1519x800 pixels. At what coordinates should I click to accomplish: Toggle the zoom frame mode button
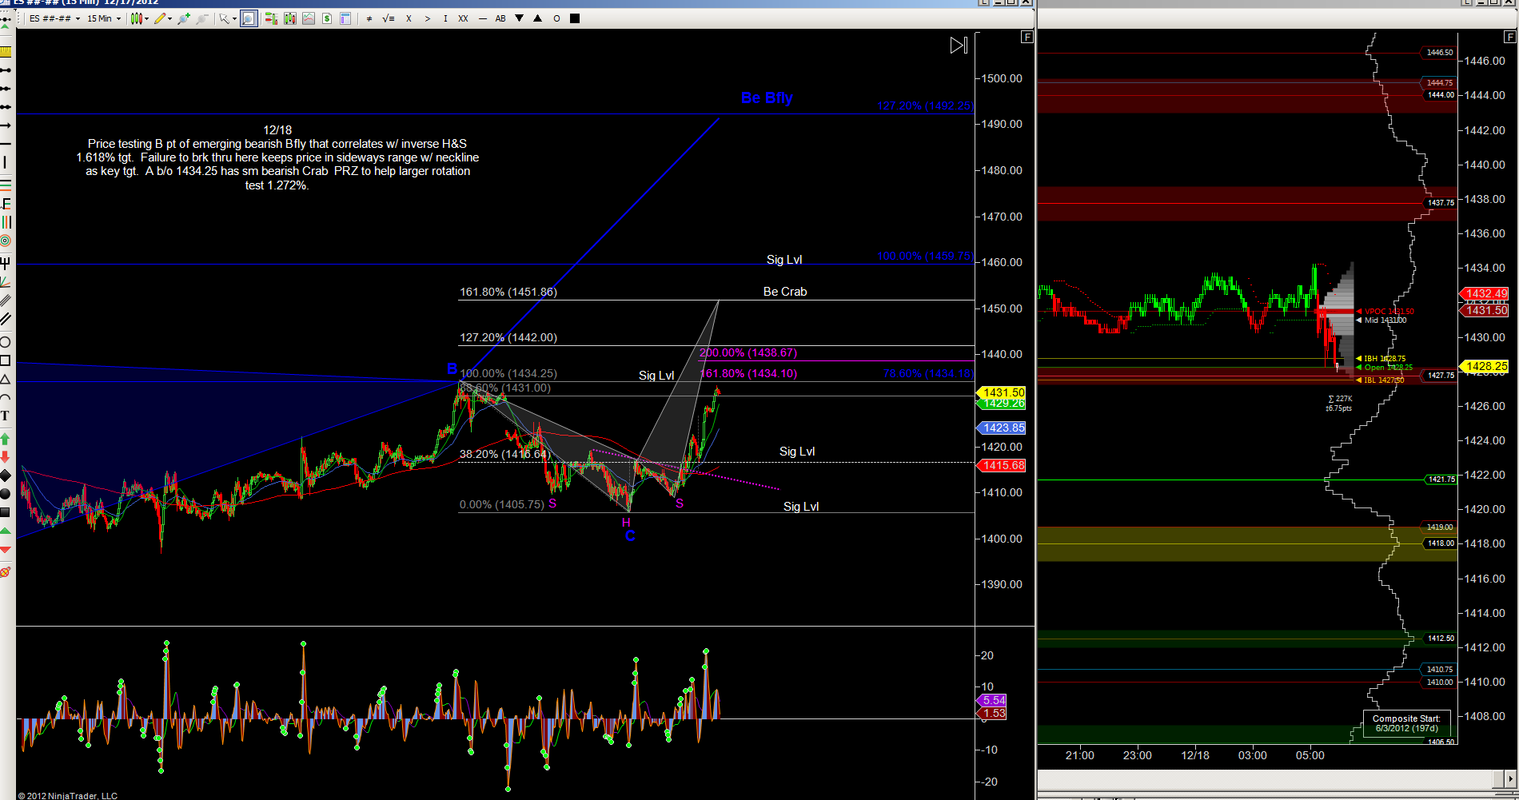tap(249, 18)
